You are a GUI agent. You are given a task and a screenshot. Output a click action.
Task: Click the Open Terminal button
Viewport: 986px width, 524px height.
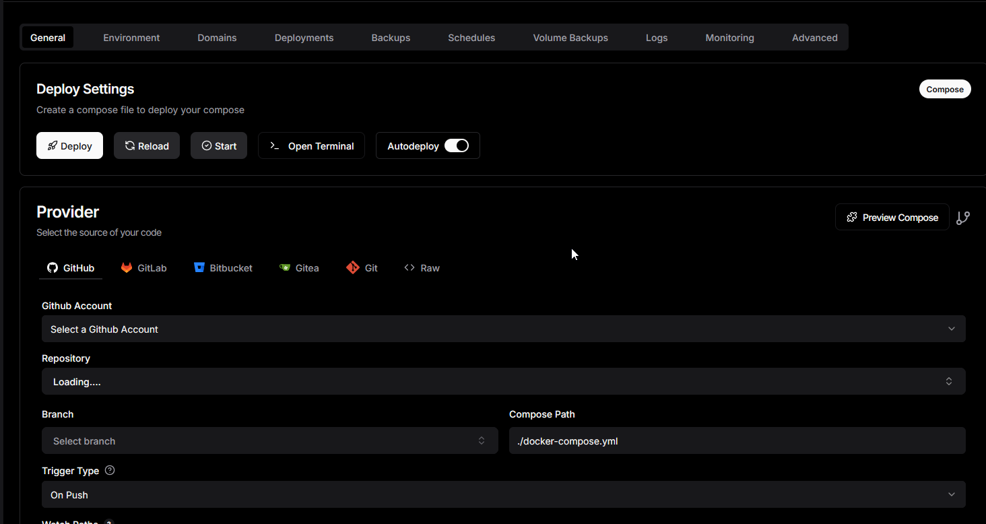(x=311, y=146)
